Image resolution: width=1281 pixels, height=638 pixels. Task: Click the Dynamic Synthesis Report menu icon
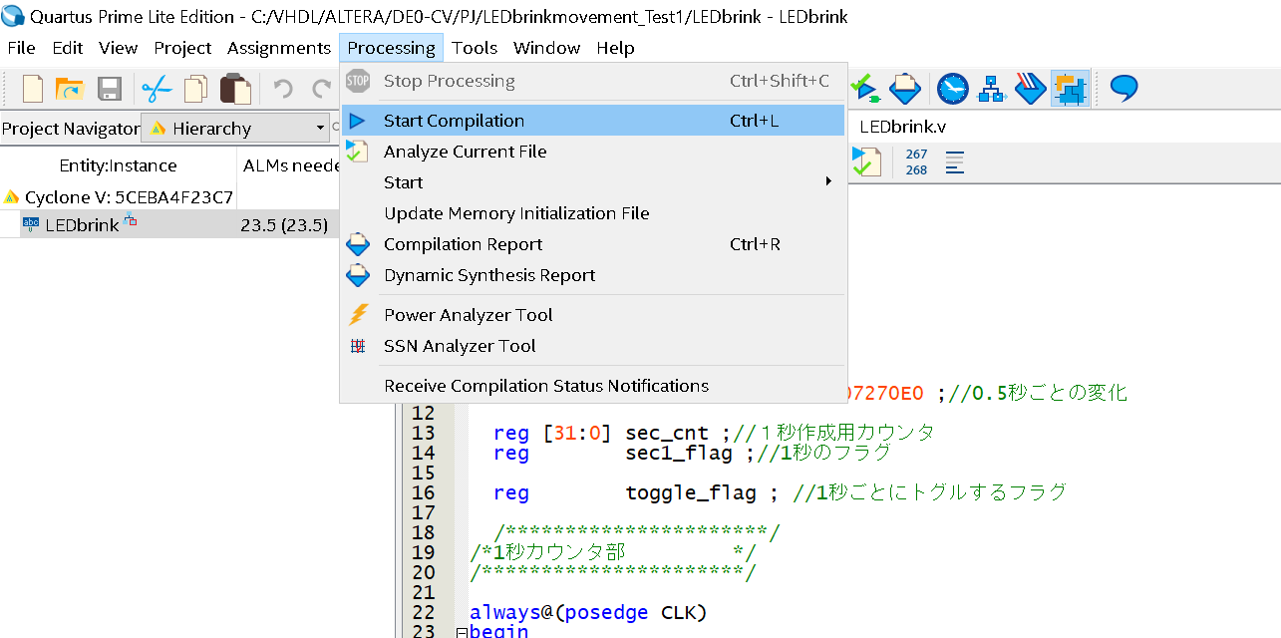(x=357, y=275)
